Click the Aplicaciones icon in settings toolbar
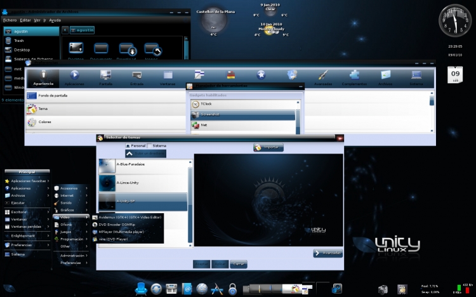 click(74, 77)
